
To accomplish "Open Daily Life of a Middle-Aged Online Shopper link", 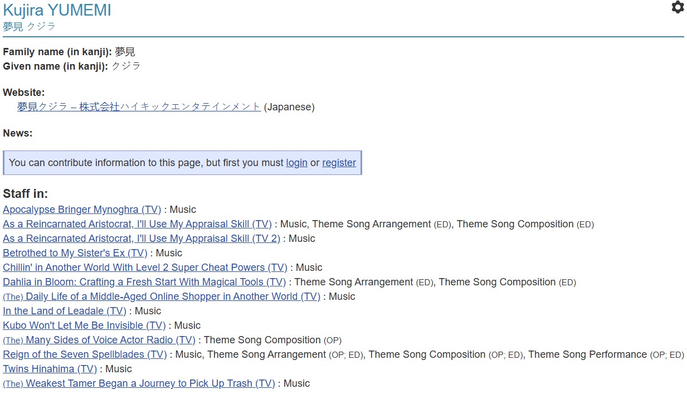I will pos(162,296).
